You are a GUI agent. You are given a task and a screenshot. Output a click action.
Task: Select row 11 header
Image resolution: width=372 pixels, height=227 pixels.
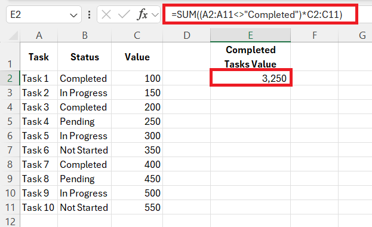tap(10, 207)
